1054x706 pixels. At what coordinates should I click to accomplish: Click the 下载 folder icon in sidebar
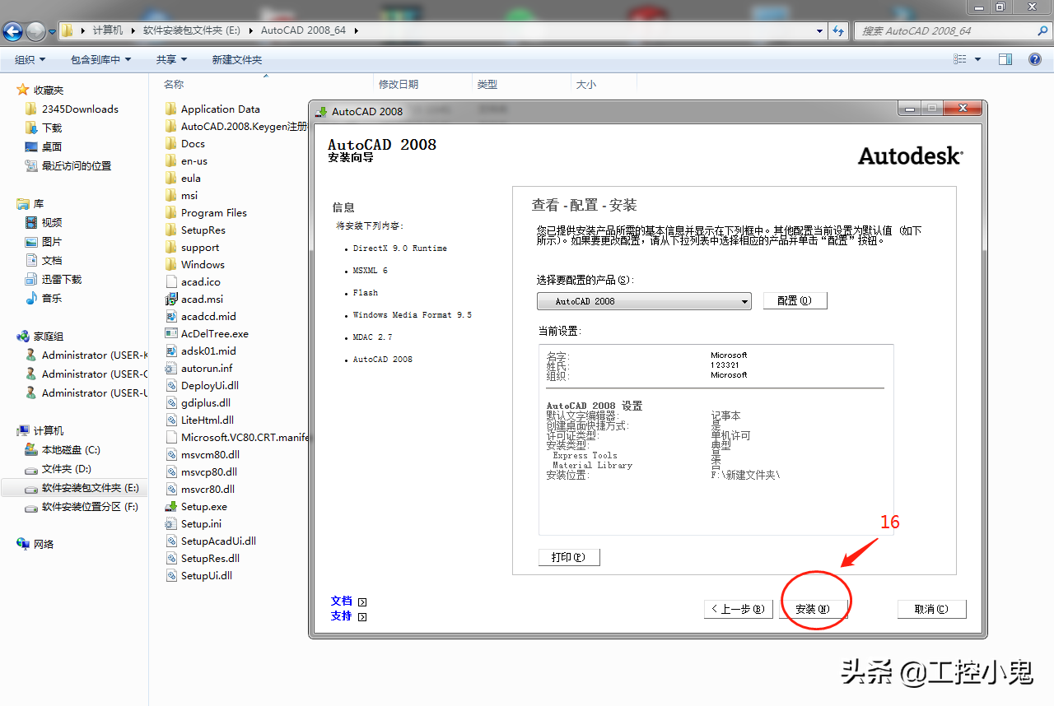(x=31, y=128)
